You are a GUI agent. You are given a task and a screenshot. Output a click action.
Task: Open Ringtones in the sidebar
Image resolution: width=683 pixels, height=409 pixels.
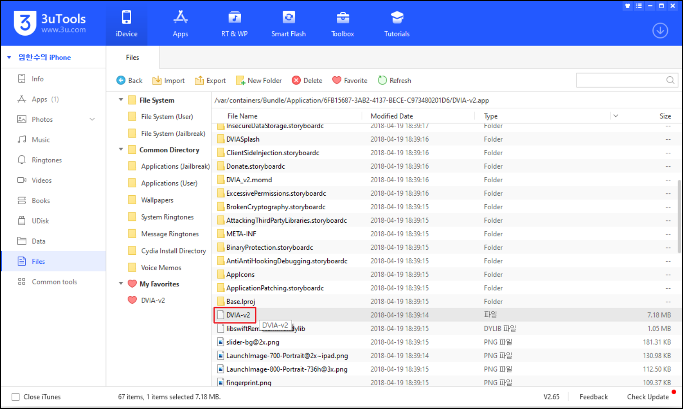(x=54, y=160)
